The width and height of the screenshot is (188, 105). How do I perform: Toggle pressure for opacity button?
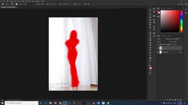point(48,4)
